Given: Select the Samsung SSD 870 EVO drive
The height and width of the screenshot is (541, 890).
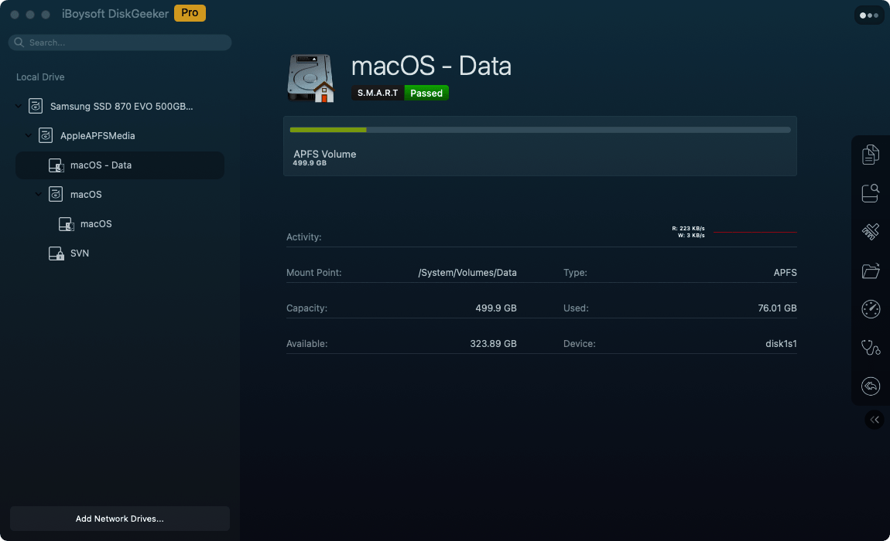Looking at the screenshot, I should 121,107.
